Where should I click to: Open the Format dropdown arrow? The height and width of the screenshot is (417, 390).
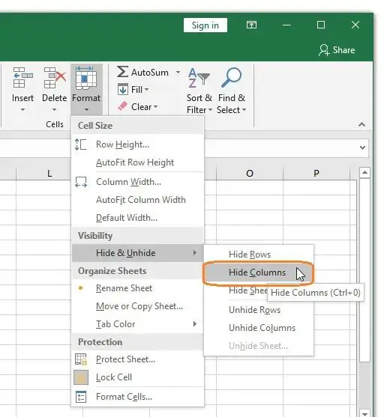tap(86, 109)
